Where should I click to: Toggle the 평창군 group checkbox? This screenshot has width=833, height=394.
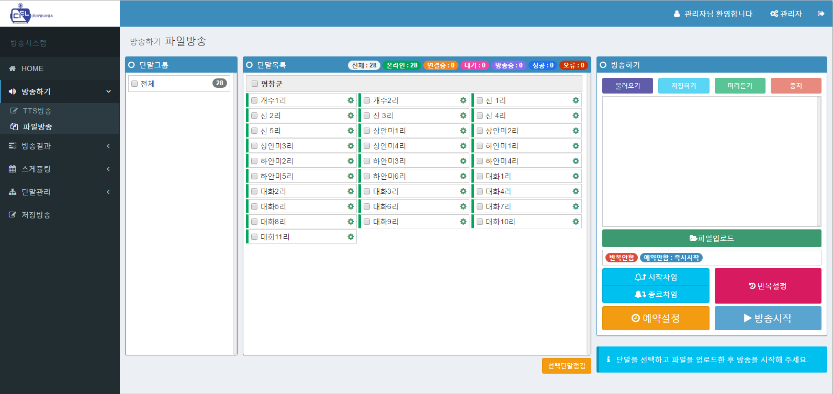pyautogui.click(x=255, y=84)
